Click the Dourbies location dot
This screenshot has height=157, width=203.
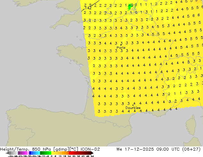coord(133,105)
